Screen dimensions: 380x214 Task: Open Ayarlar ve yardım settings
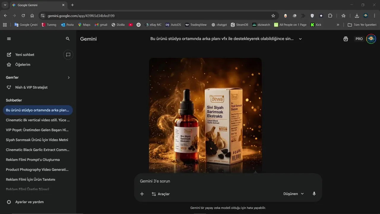(x=25, y=202)
